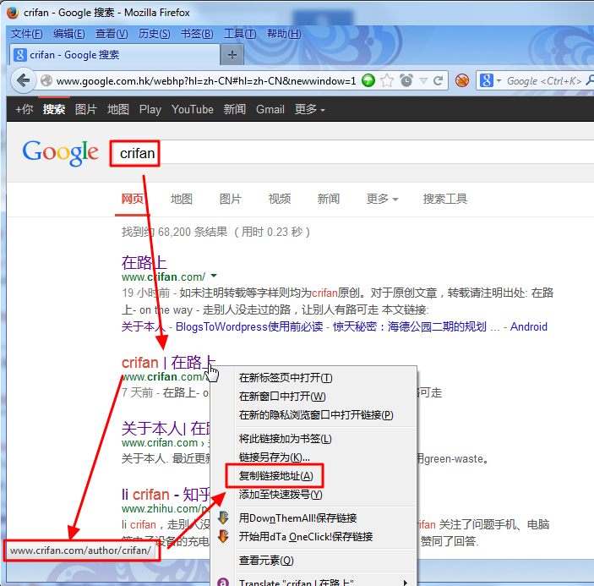Click the alarm clock icon in address bar
594x586 pixels.
pos(406,80)
